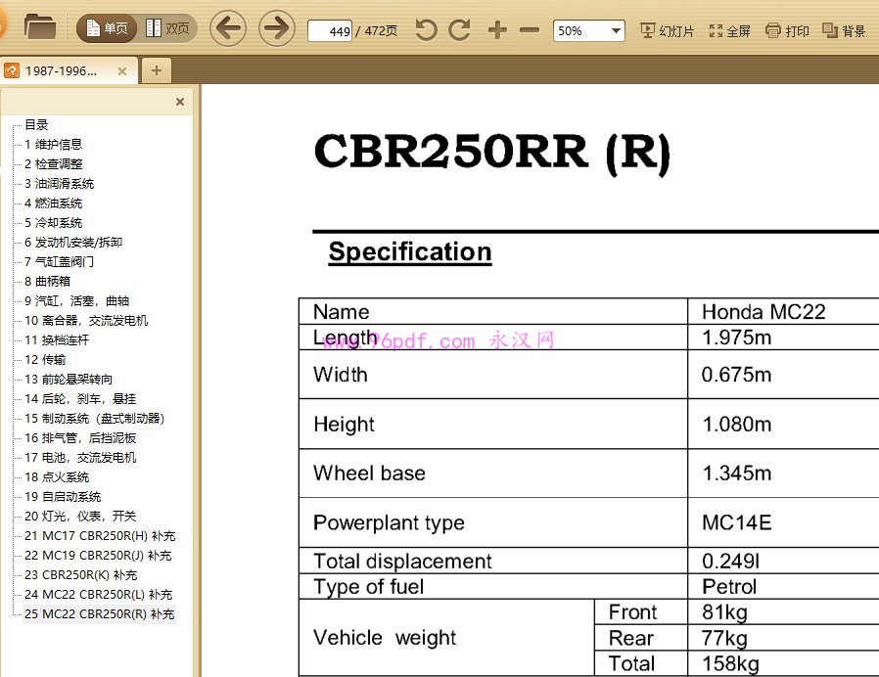Rotate page clockwise
The image size is (879, 677).
coord(460,29)
